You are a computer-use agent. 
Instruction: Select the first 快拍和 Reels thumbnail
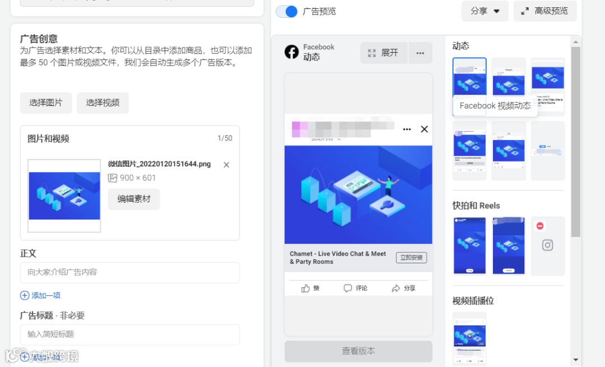469,246
